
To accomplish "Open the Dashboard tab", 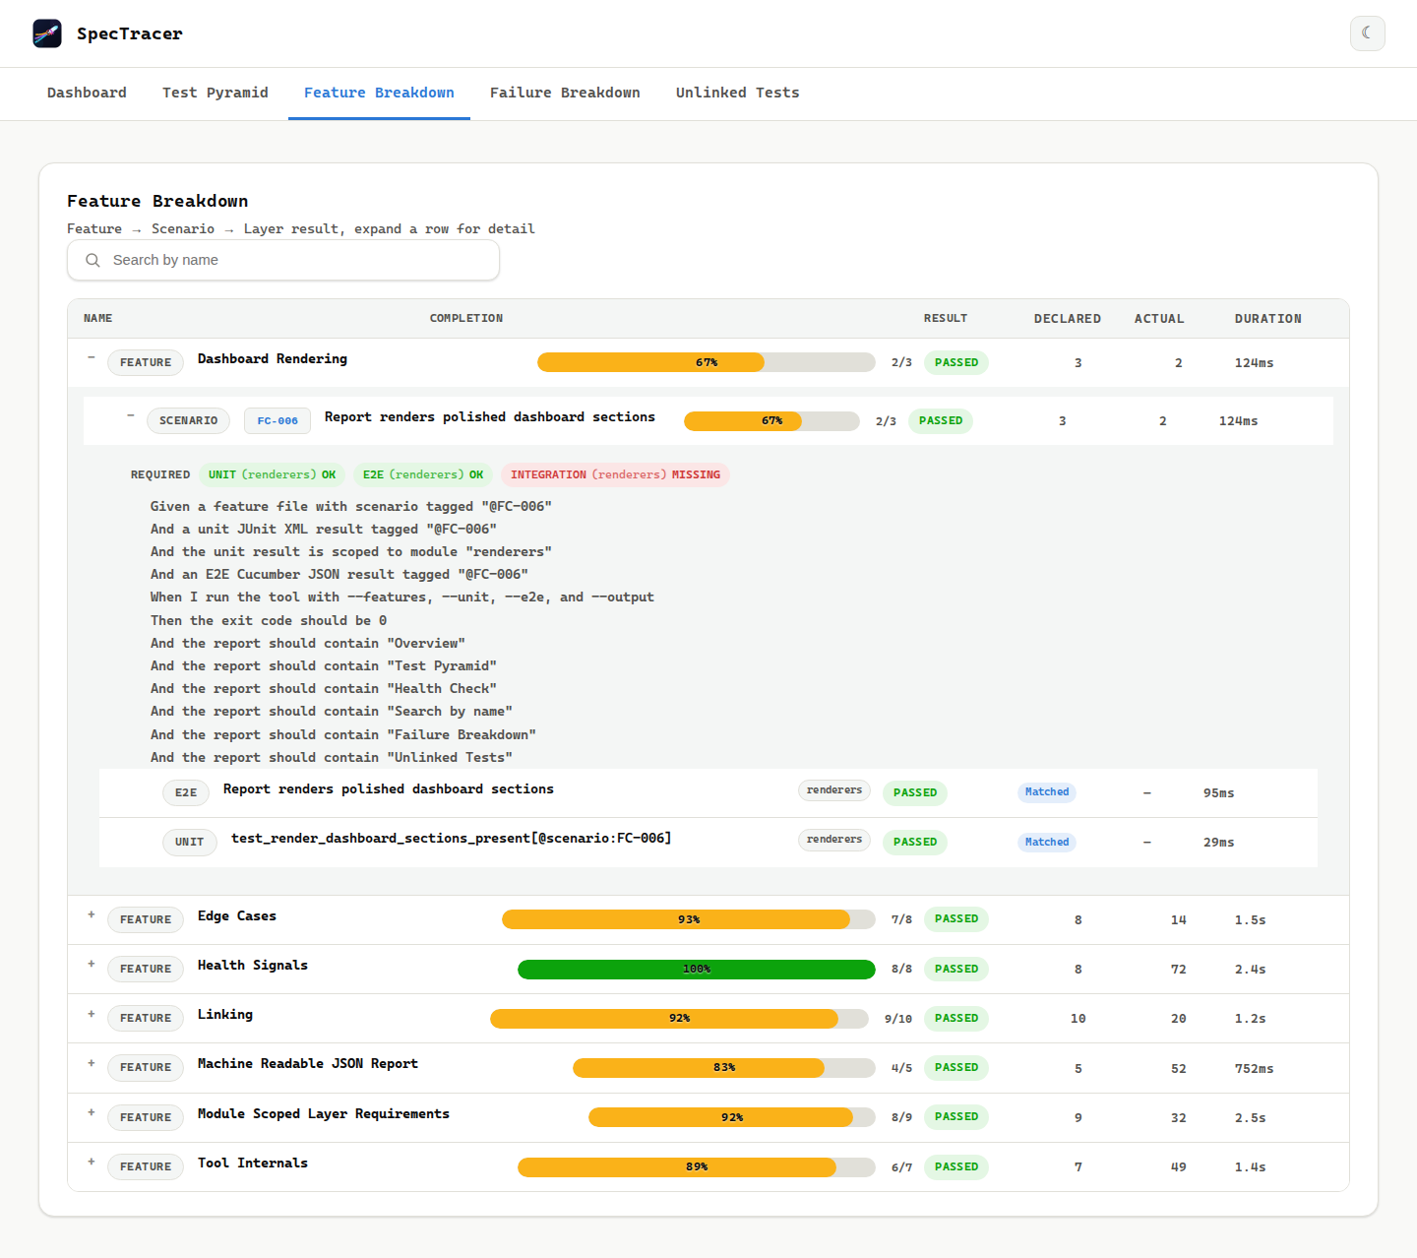I will [x=87, y=93].
